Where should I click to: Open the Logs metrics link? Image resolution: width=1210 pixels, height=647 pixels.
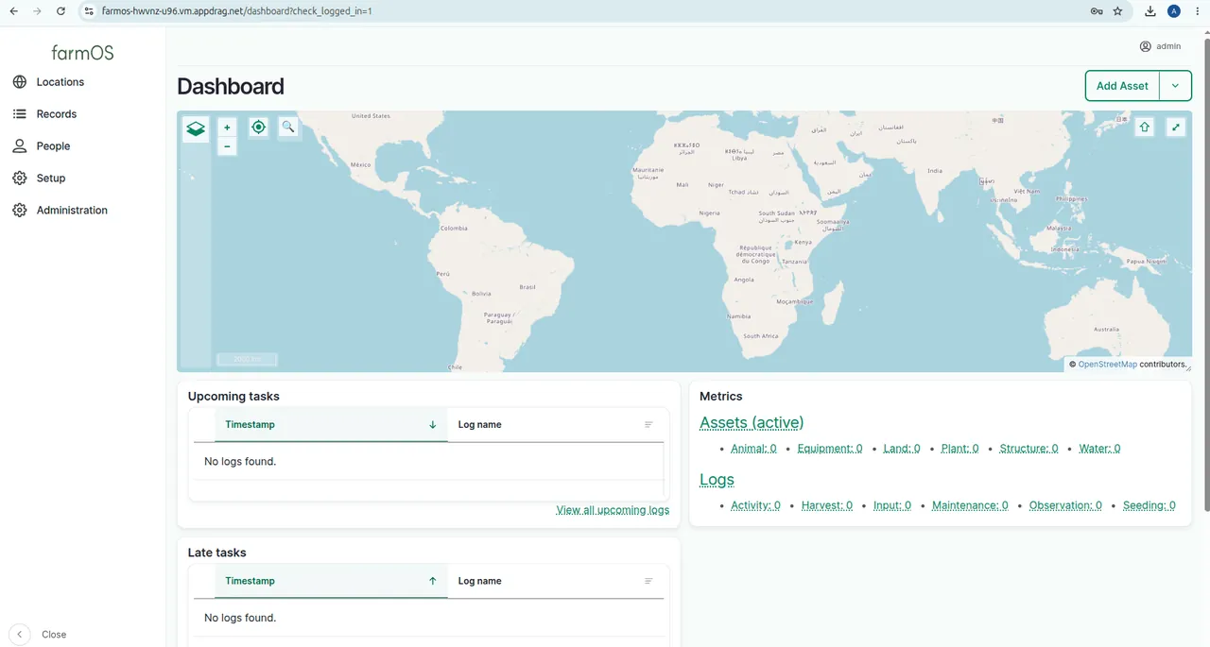click(717, 480)
